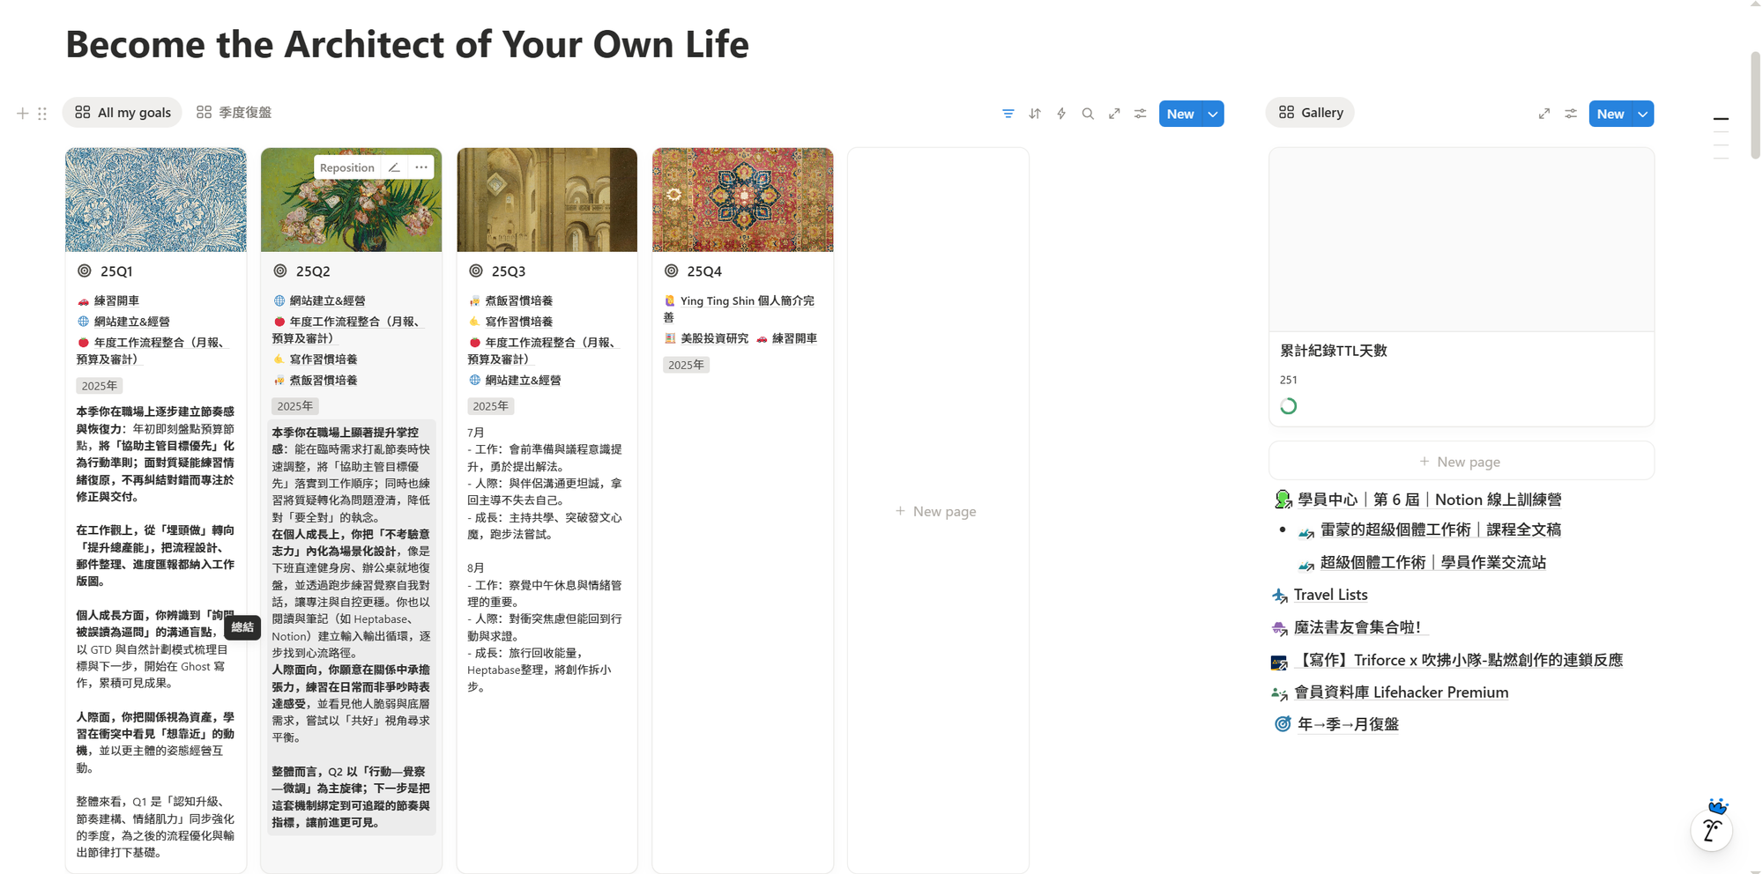Click the search magnifier icon
Viewport: 1763px width, 874px height.
tap(1088, 114)
